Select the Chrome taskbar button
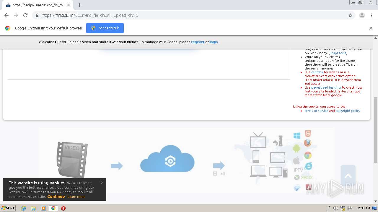The width and height of the screenshot is (378, 212). pyautogui.click(x=53, y=208)
